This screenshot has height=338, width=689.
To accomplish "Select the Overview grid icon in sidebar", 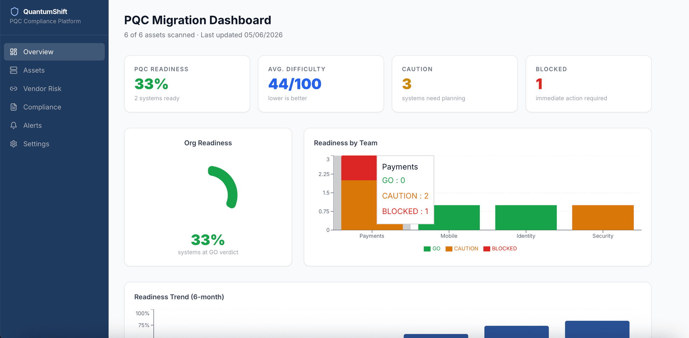I will 14,52.
